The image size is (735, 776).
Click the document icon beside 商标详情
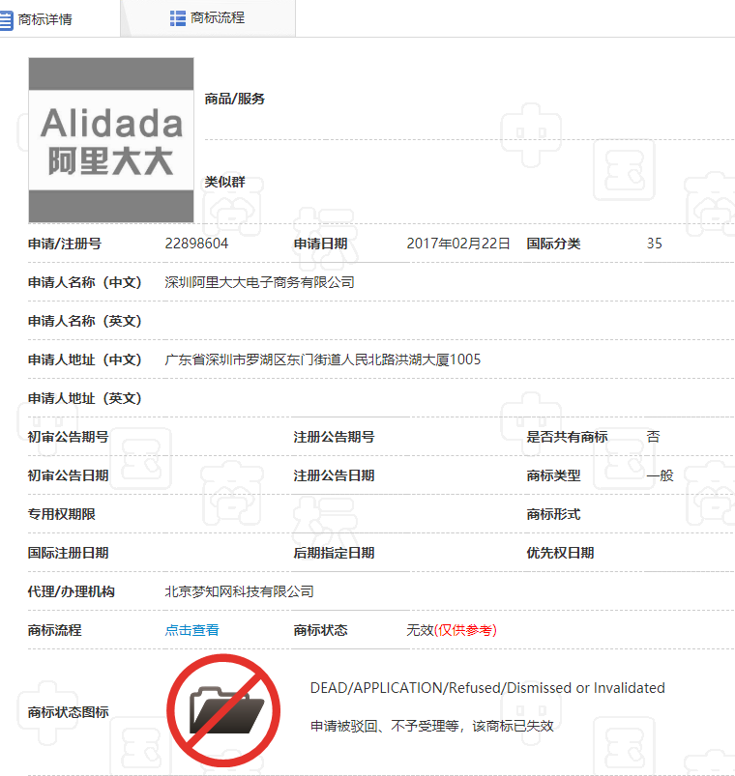point(6,19)
